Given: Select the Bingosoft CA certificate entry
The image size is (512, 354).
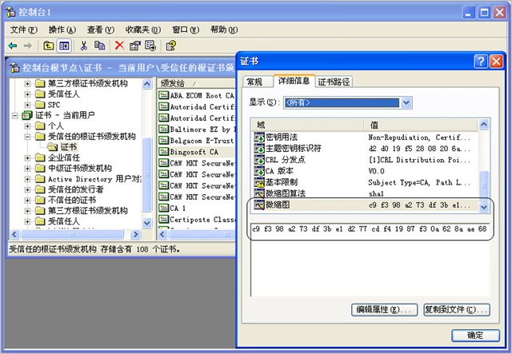Looking at the screenshot, I should [x=194, y=151].
